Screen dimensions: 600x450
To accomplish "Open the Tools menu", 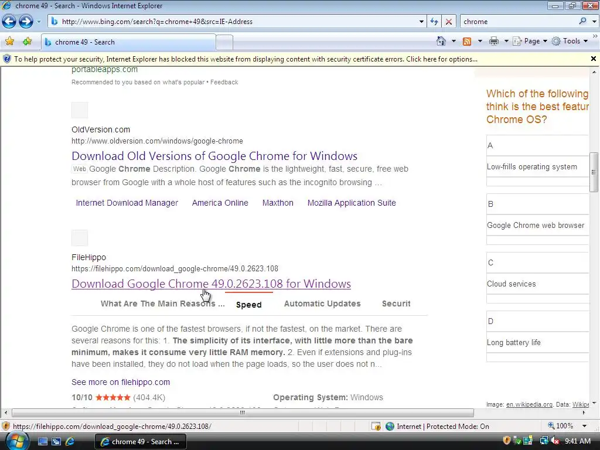I will pyautogui.click(x=570, y=41).
